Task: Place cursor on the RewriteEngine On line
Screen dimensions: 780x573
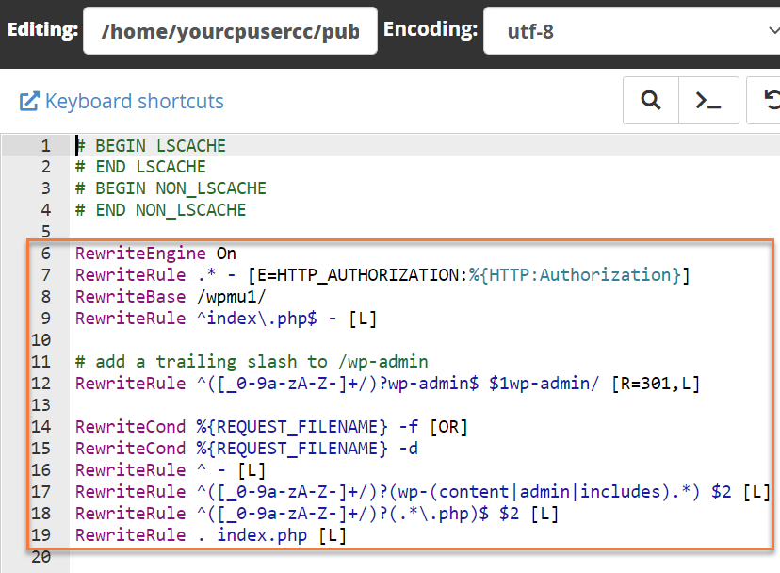Action: [155, 254]
